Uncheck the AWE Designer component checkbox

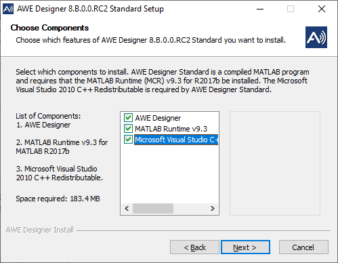tap(128, 118)
